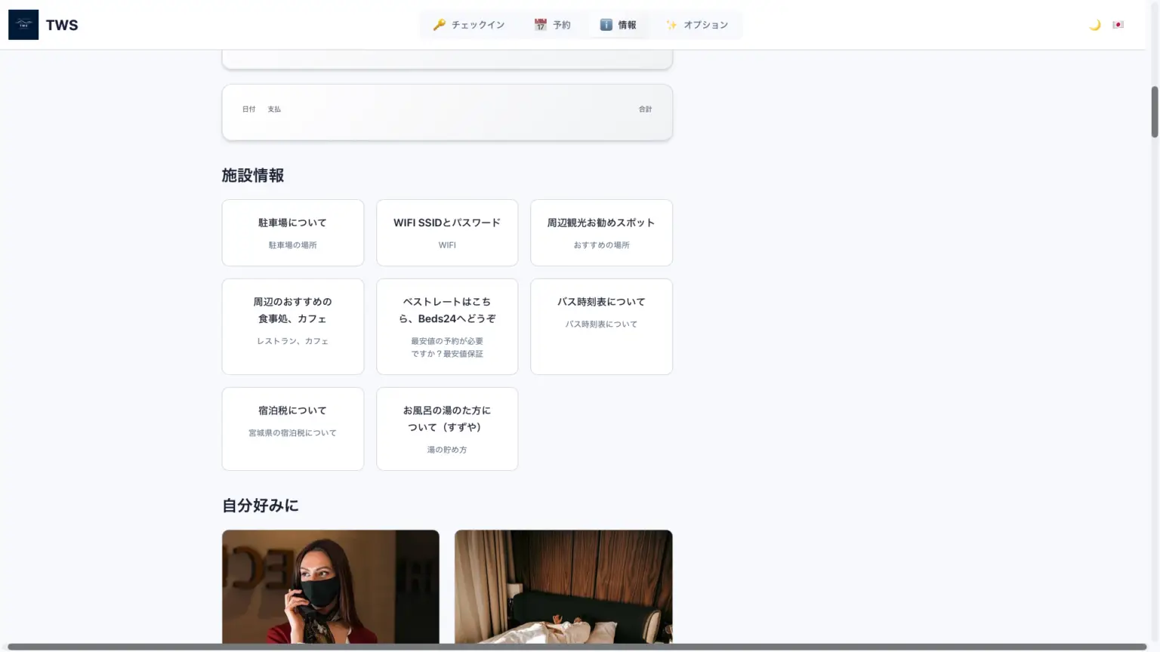
Task: Toggle dark mode with the moon icon
Action: coord(1094,25)
